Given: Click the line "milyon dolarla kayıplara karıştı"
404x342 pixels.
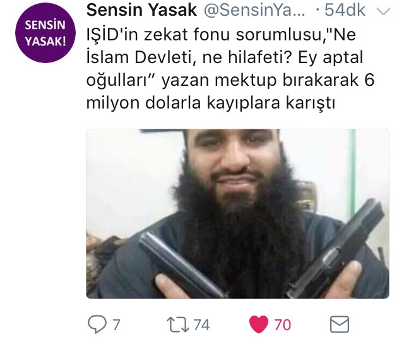Looking at the screenshot, I should (211, 103).
